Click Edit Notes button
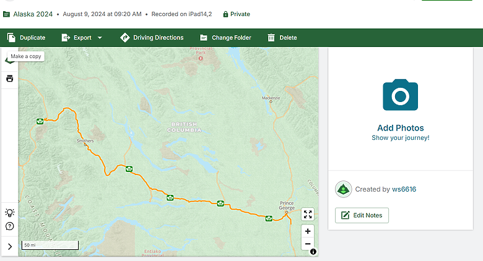Image resolution: width=483 pixels, height=261 pixels. click(362, 215)
